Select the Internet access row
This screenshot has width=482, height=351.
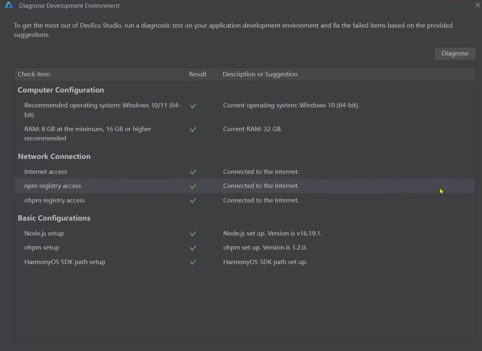tap(244, 172)
